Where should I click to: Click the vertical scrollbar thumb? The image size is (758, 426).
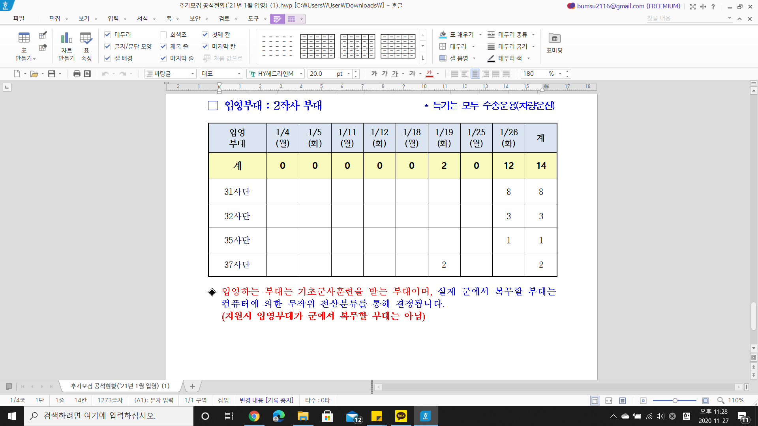(754, 316)
